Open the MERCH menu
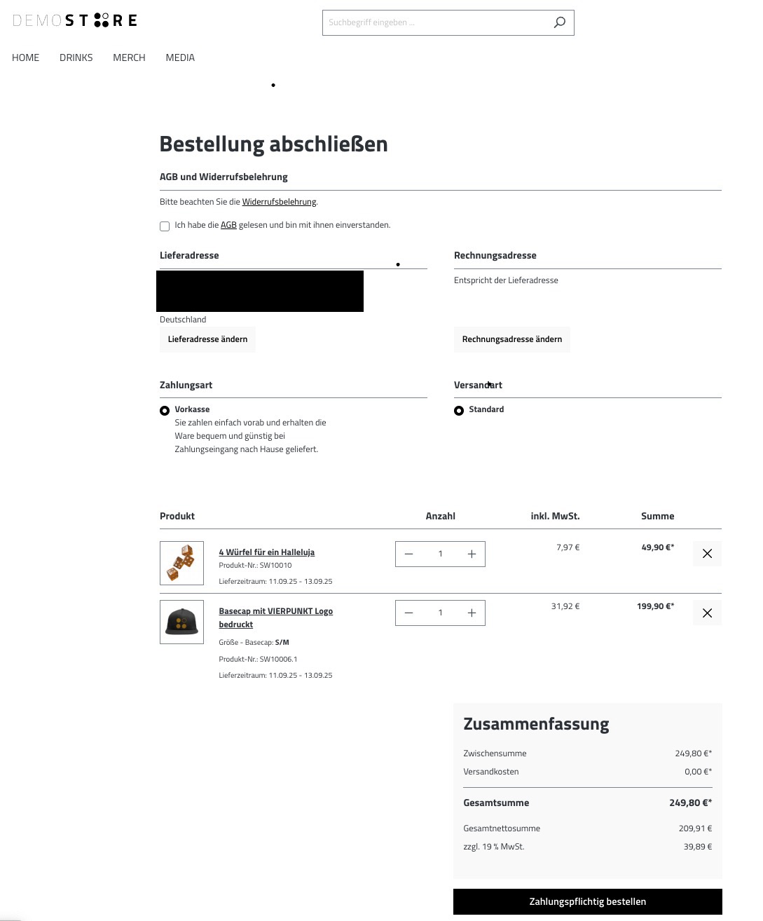Image resolution: width=763 pixels, height=921 pixels. [x=129, y=57]
